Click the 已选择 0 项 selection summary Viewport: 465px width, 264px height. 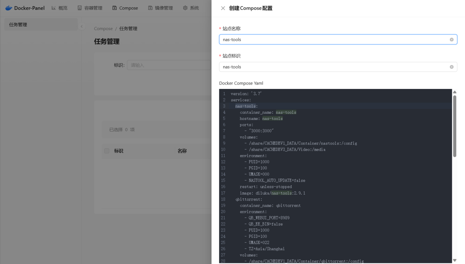pyautogui.click(x=122, y=130)
